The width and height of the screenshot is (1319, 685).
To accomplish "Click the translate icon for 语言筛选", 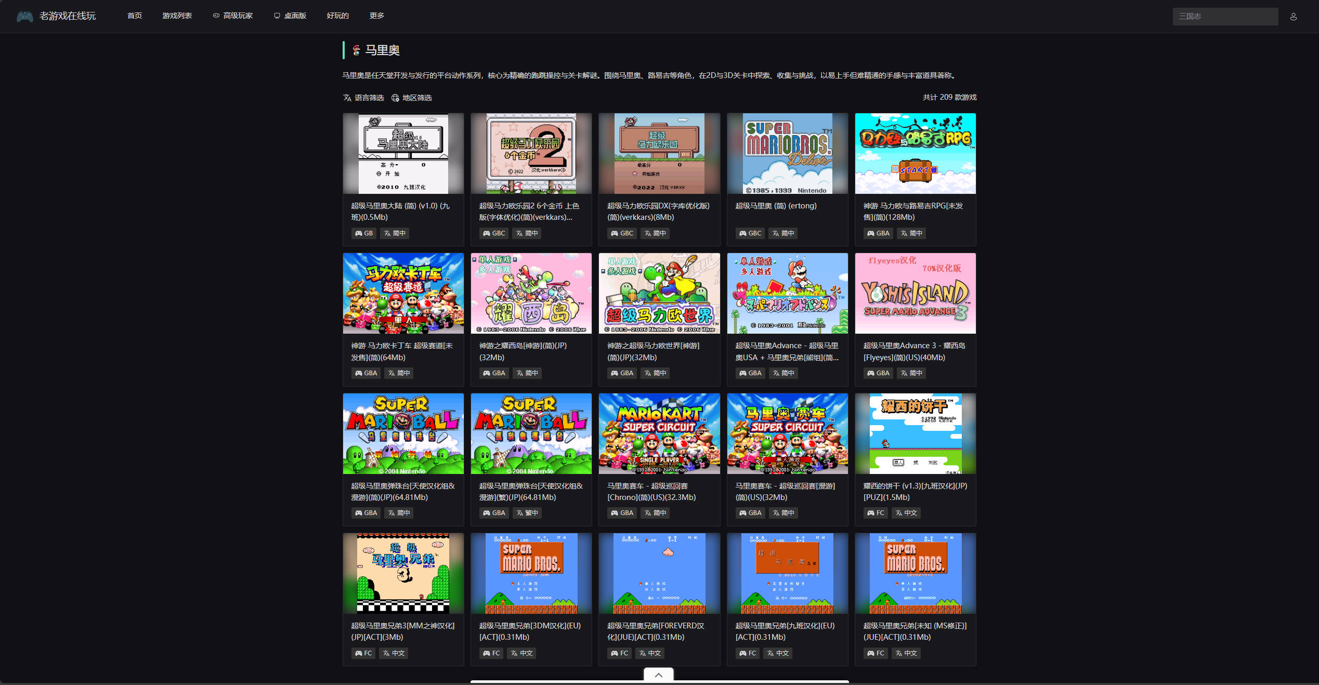I will [x=347, y=98].
